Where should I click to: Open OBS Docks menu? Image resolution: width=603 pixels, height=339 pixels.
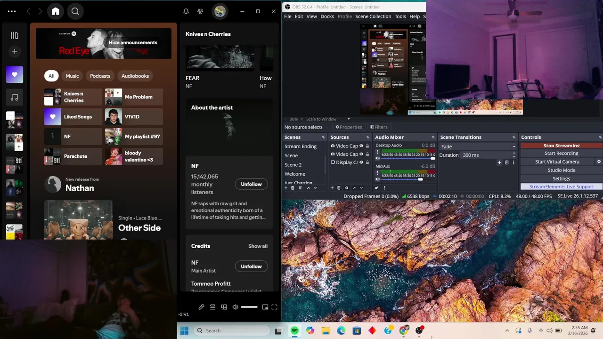pos(327,16)
